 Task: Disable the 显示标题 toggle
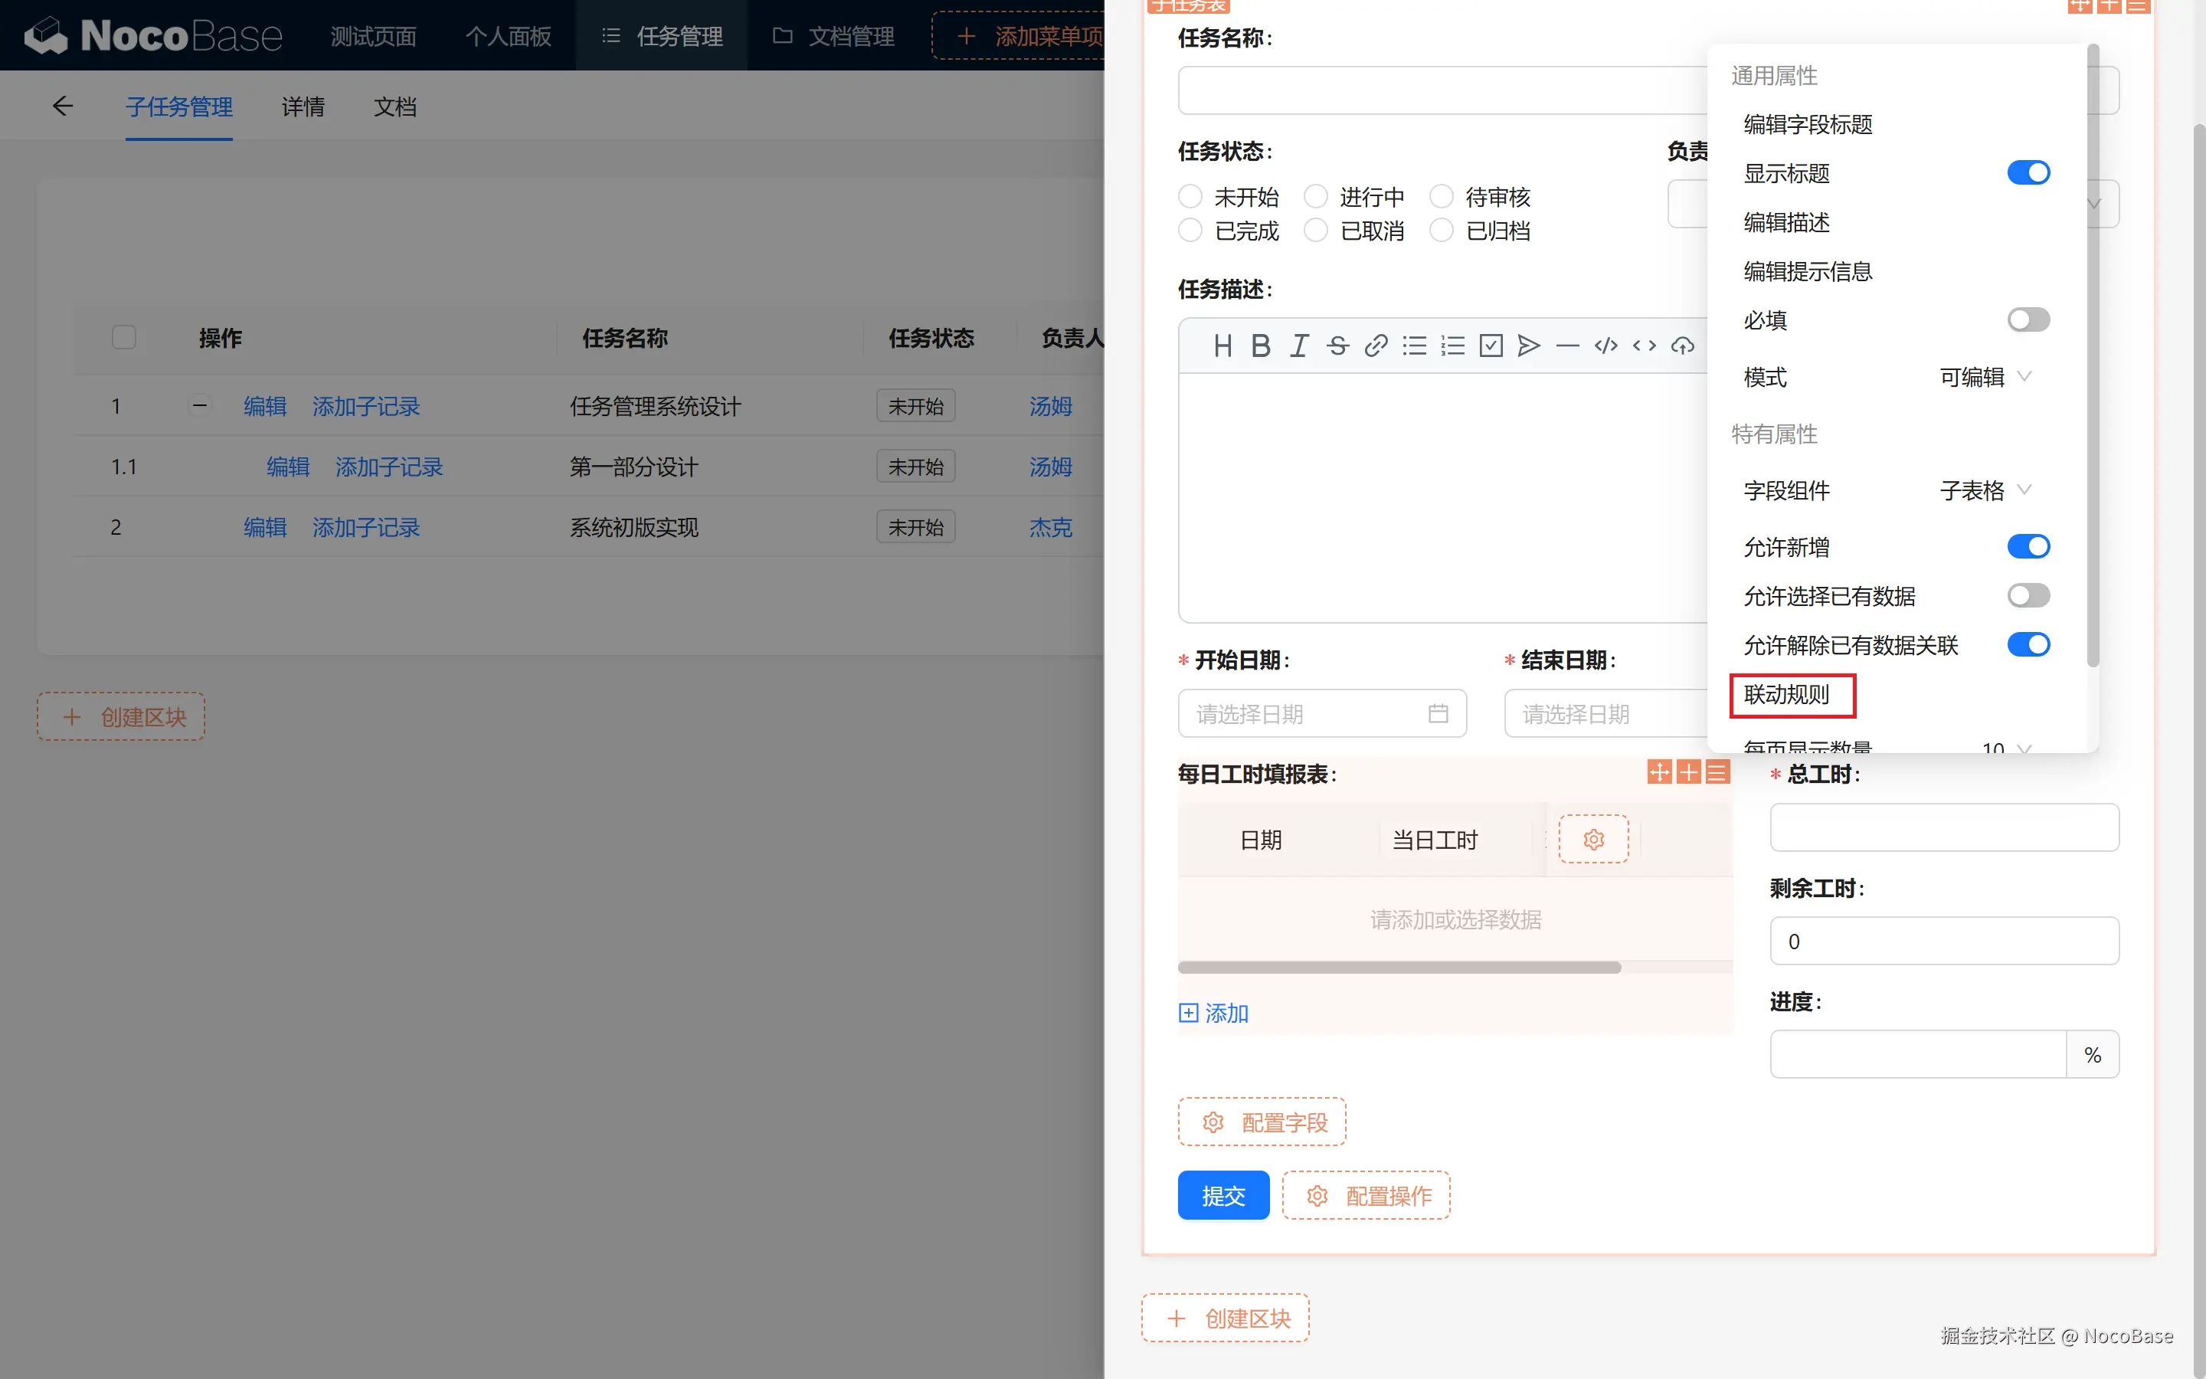2028,172
